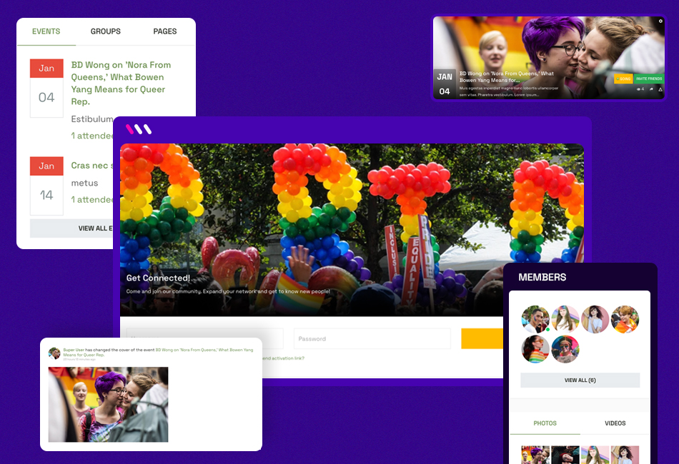Click the views eye icon on the event card
679x464 pixels.
click(639, 89)
